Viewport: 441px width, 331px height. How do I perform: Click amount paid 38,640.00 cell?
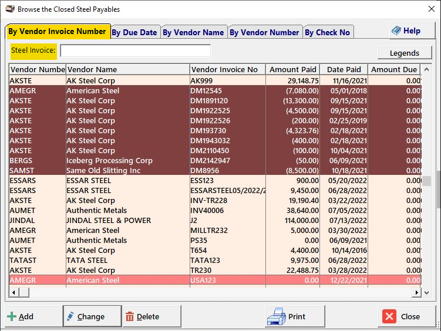pyautogui.click(x=293, y=211)
